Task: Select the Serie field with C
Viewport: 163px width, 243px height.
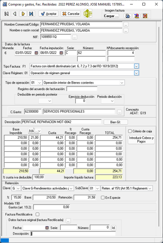Action: click(x=71, y=53)
